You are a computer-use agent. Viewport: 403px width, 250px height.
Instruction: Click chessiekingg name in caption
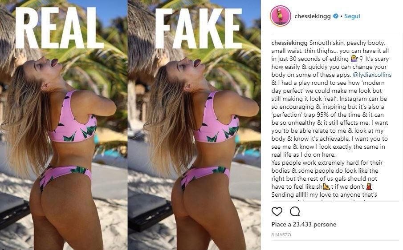point(289,43)
